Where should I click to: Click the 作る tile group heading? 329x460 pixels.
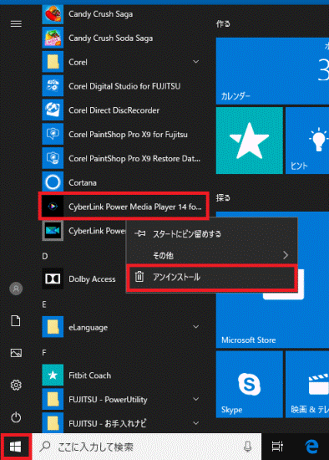(223, 23)
